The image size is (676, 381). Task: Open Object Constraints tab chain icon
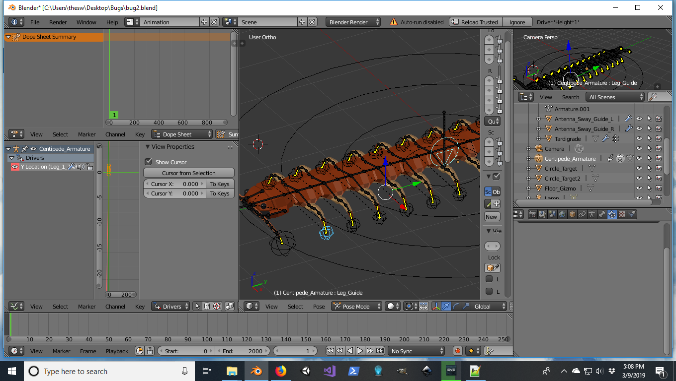[x=582, y=214]
